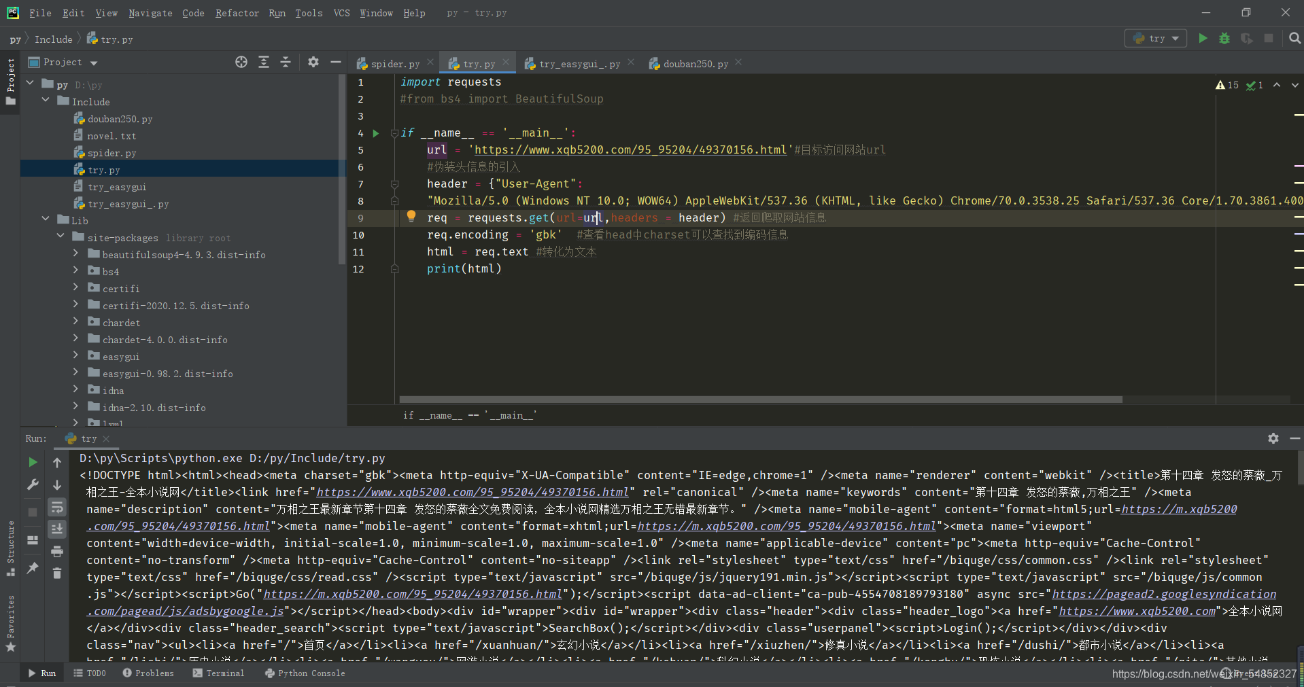The image size is (1304, 687).
Task: Toggle scroll to end in Run console
Action: coord(57,529)
